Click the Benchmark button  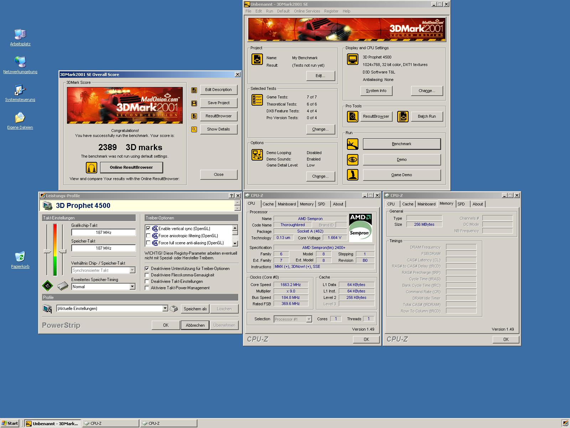click(x=401, y=144)
